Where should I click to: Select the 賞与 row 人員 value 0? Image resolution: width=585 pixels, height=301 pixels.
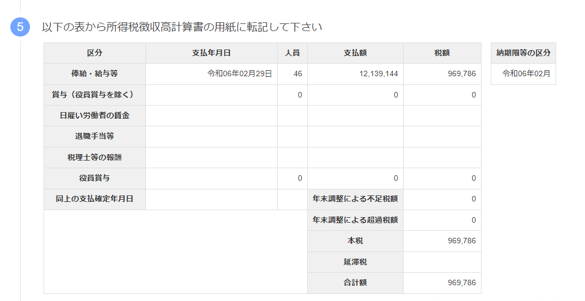pyautogui.click(x=300, y=95)
